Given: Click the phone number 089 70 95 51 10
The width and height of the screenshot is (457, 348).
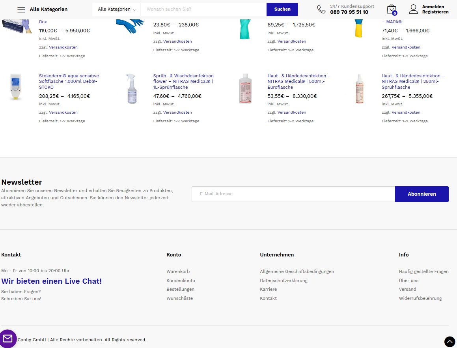Looking at the screenshot, I should click(349, 12).
